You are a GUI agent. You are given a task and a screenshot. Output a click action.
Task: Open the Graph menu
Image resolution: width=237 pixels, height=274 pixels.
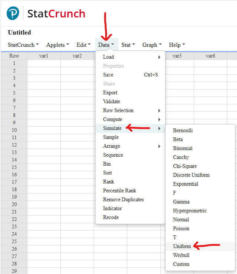click(152, 45)
